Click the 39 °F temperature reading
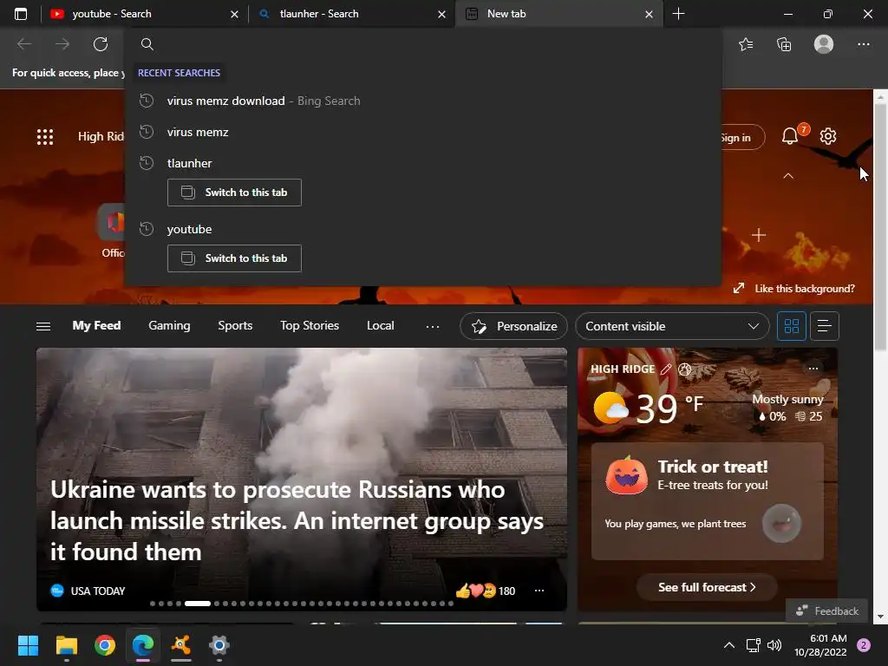This screenshot has height=666, width=888. 670,408
